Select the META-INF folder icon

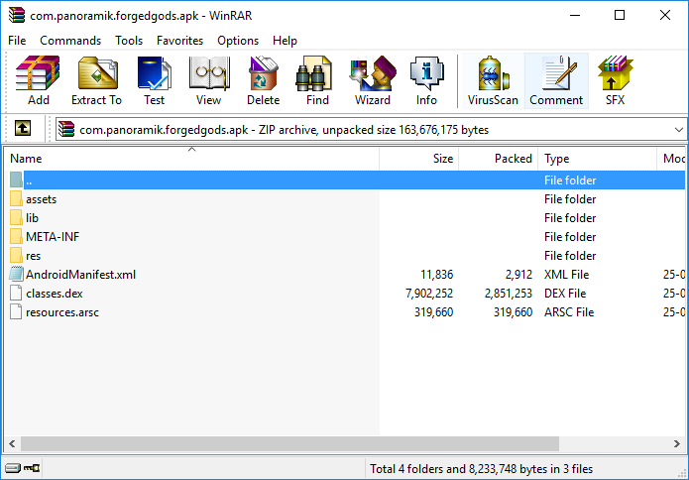point(16,236)
